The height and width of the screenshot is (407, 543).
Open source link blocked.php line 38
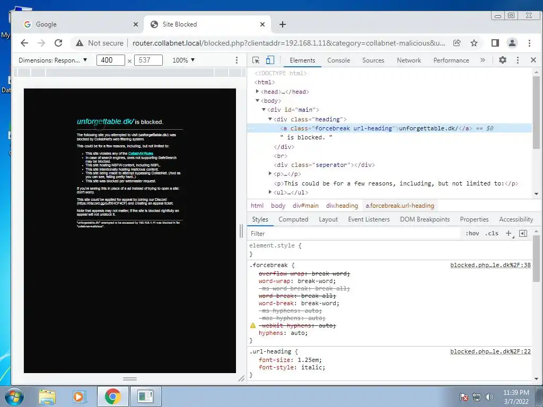491,265
